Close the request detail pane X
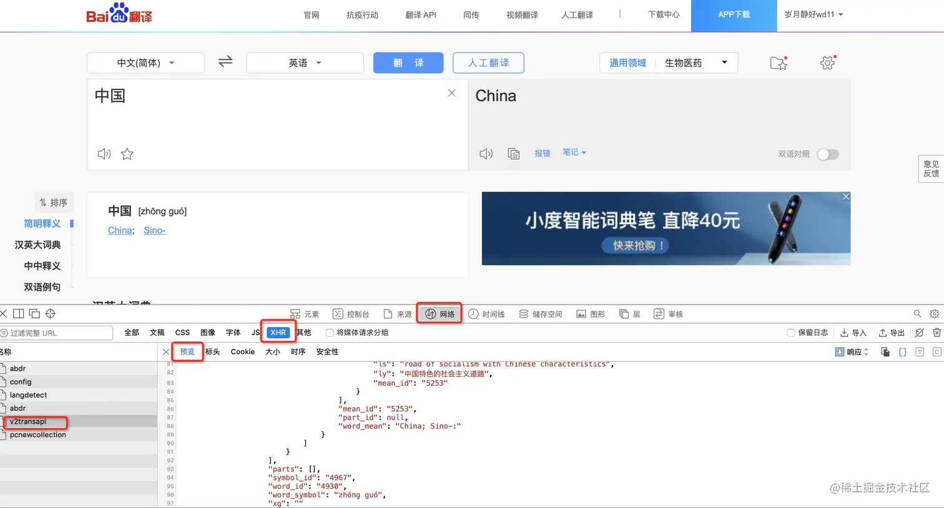 (x=166, y=352)
